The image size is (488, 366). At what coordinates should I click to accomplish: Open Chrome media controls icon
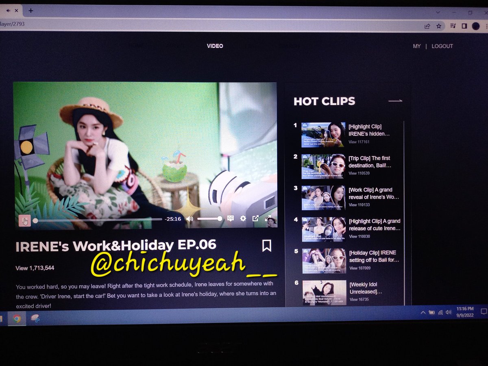pyautogui.click(x=453, y=26)
